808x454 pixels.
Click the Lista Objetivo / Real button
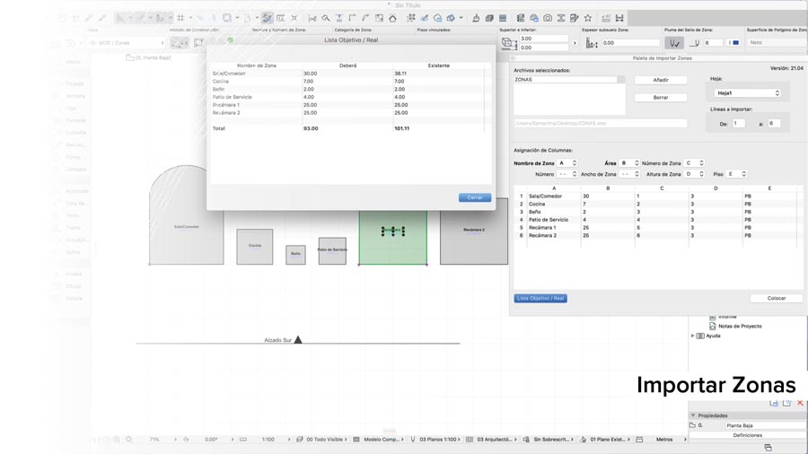(x=540, y=298)
